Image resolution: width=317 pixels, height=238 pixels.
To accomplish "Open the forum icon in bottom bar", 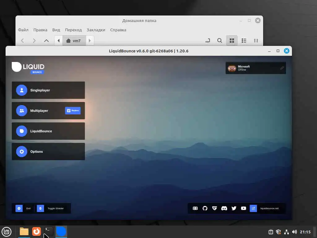I will 195,208.
